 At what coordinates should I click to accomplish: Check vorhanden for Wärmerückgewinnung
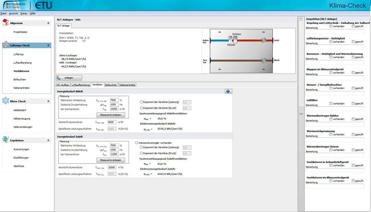(x=331, y=134)
